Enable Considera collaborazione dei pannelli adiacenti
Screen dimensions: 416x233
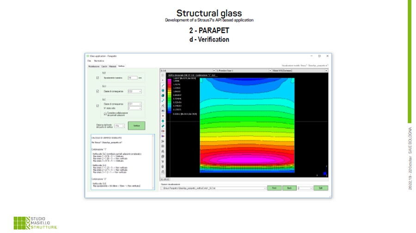coord(105,113)
